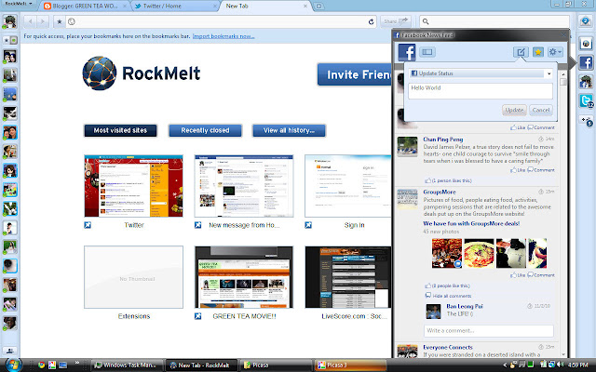The height and width of the screenshot is (372, 596).
Task: Click the Hello World status text field
Action: coord(481,91)
